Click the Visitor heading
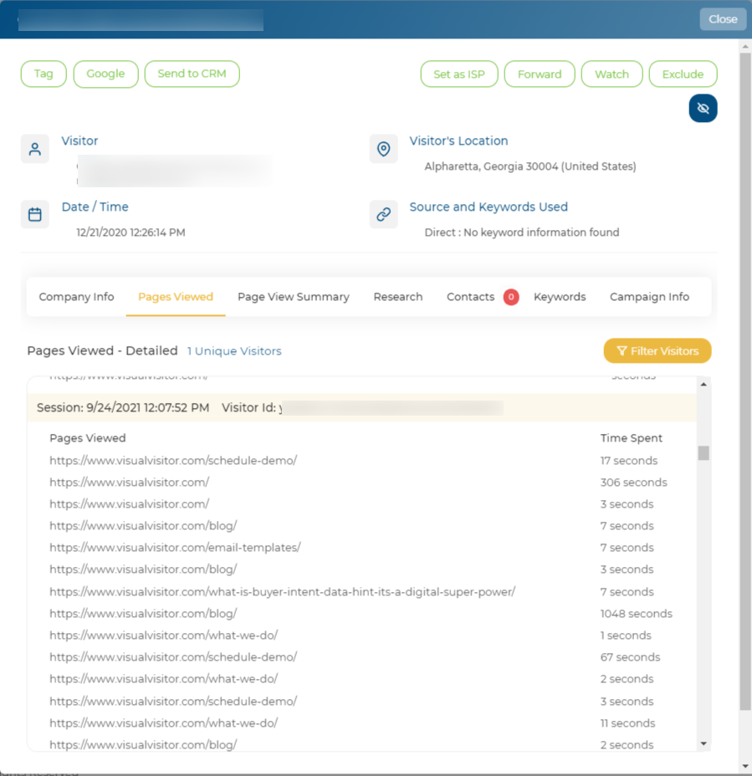752x776 pixels. pyautogui.click(x=79, y=140)
